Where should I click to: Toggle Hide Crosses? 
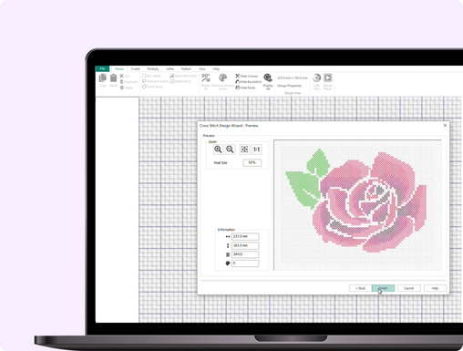coord(246,76)
